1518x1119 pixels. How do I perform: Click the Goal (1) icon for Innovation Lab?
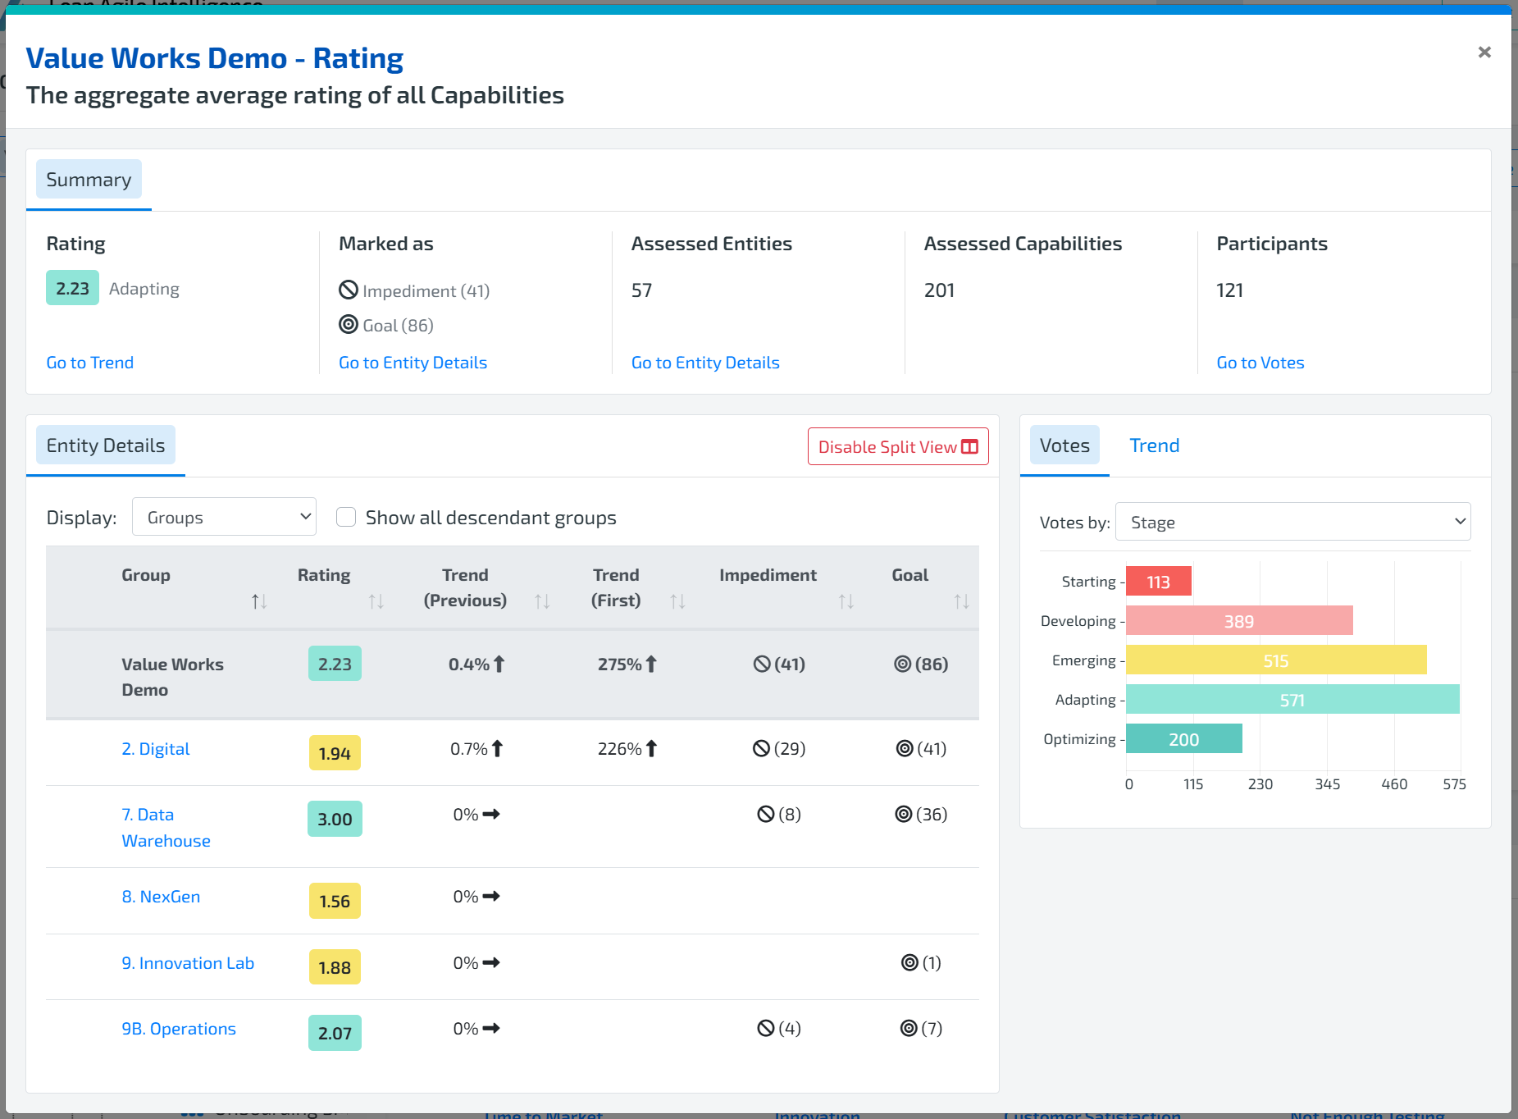point(909,962)
